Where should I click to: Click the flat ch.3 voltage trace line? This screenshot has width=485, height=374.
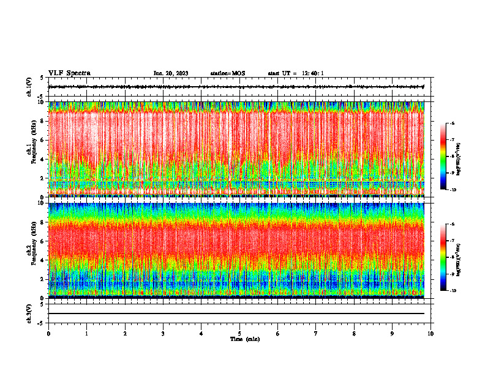(x=236, y=313)
